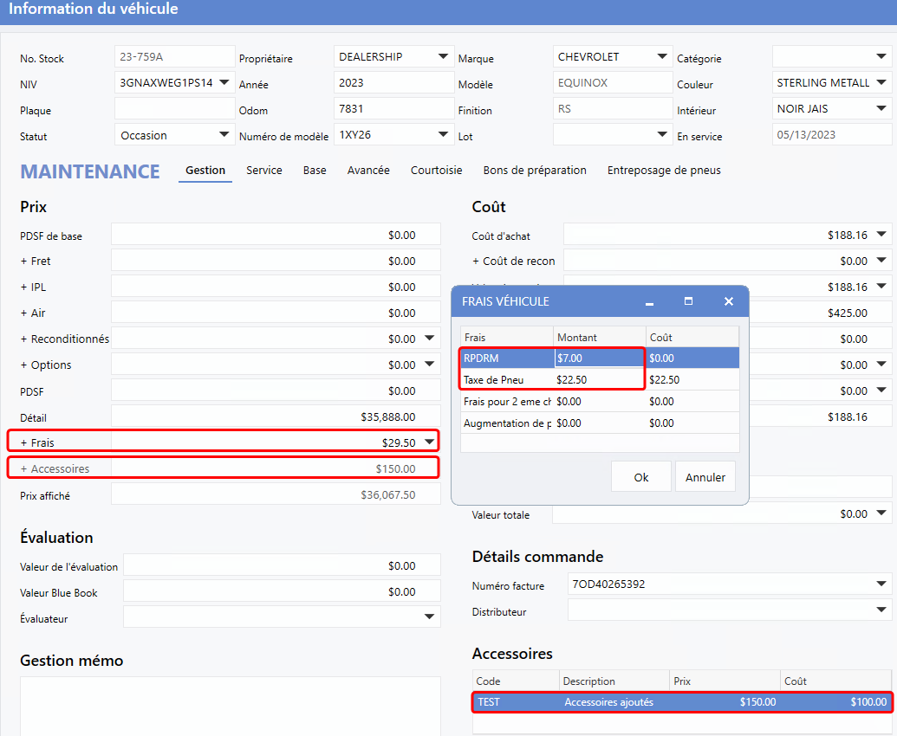The image size is (897, 736).
Task: Select the Taxe de Pneu row
Action: tap(507, 379)
